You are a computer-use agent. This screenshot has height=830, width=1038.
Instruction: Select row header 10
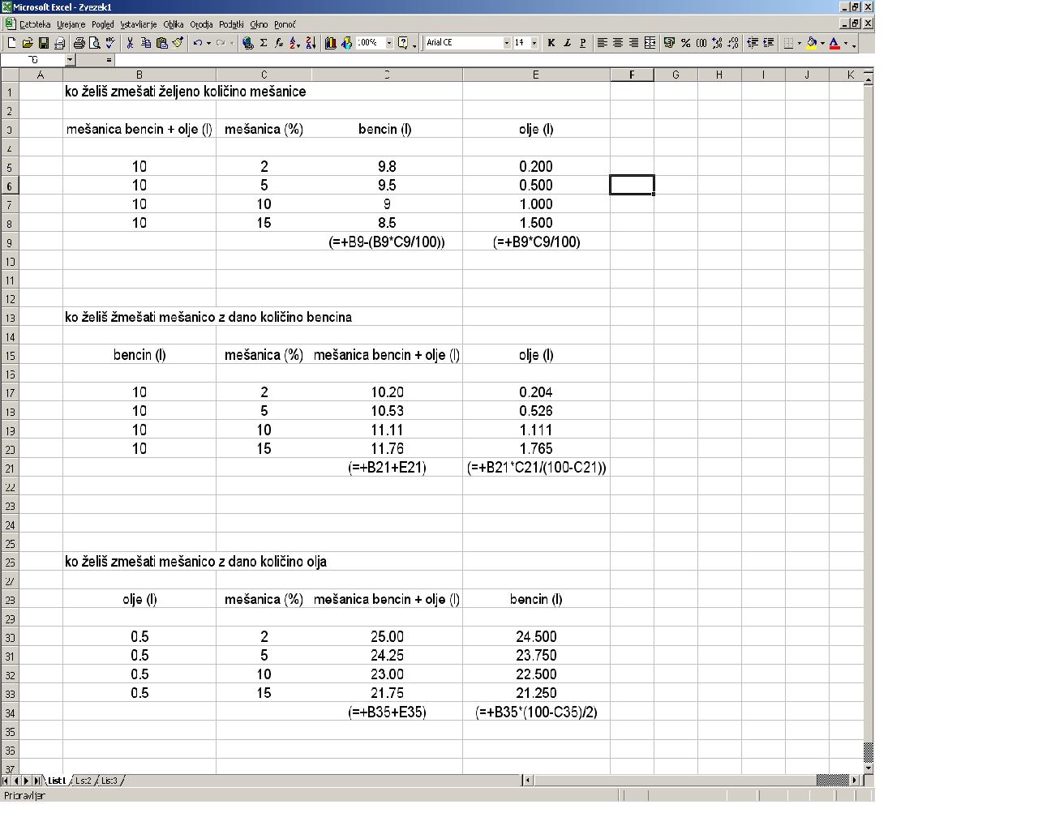tap(10, 261)
